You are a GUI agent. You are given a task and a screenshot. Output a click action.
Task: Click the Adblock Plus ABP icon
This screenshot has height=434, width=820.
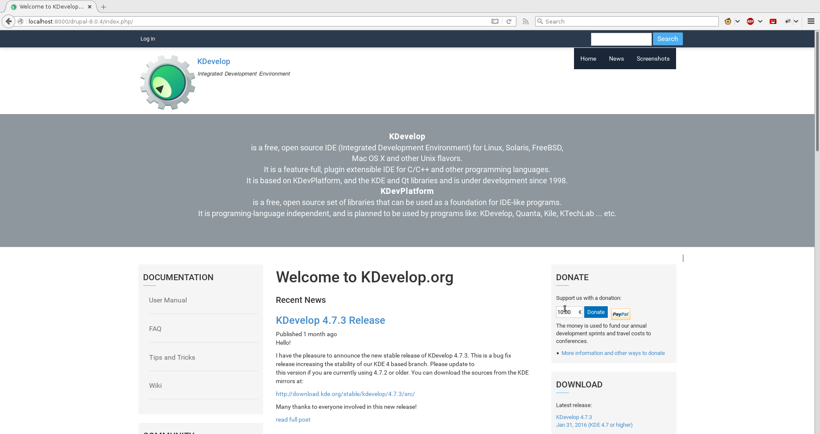click(750, 21)
